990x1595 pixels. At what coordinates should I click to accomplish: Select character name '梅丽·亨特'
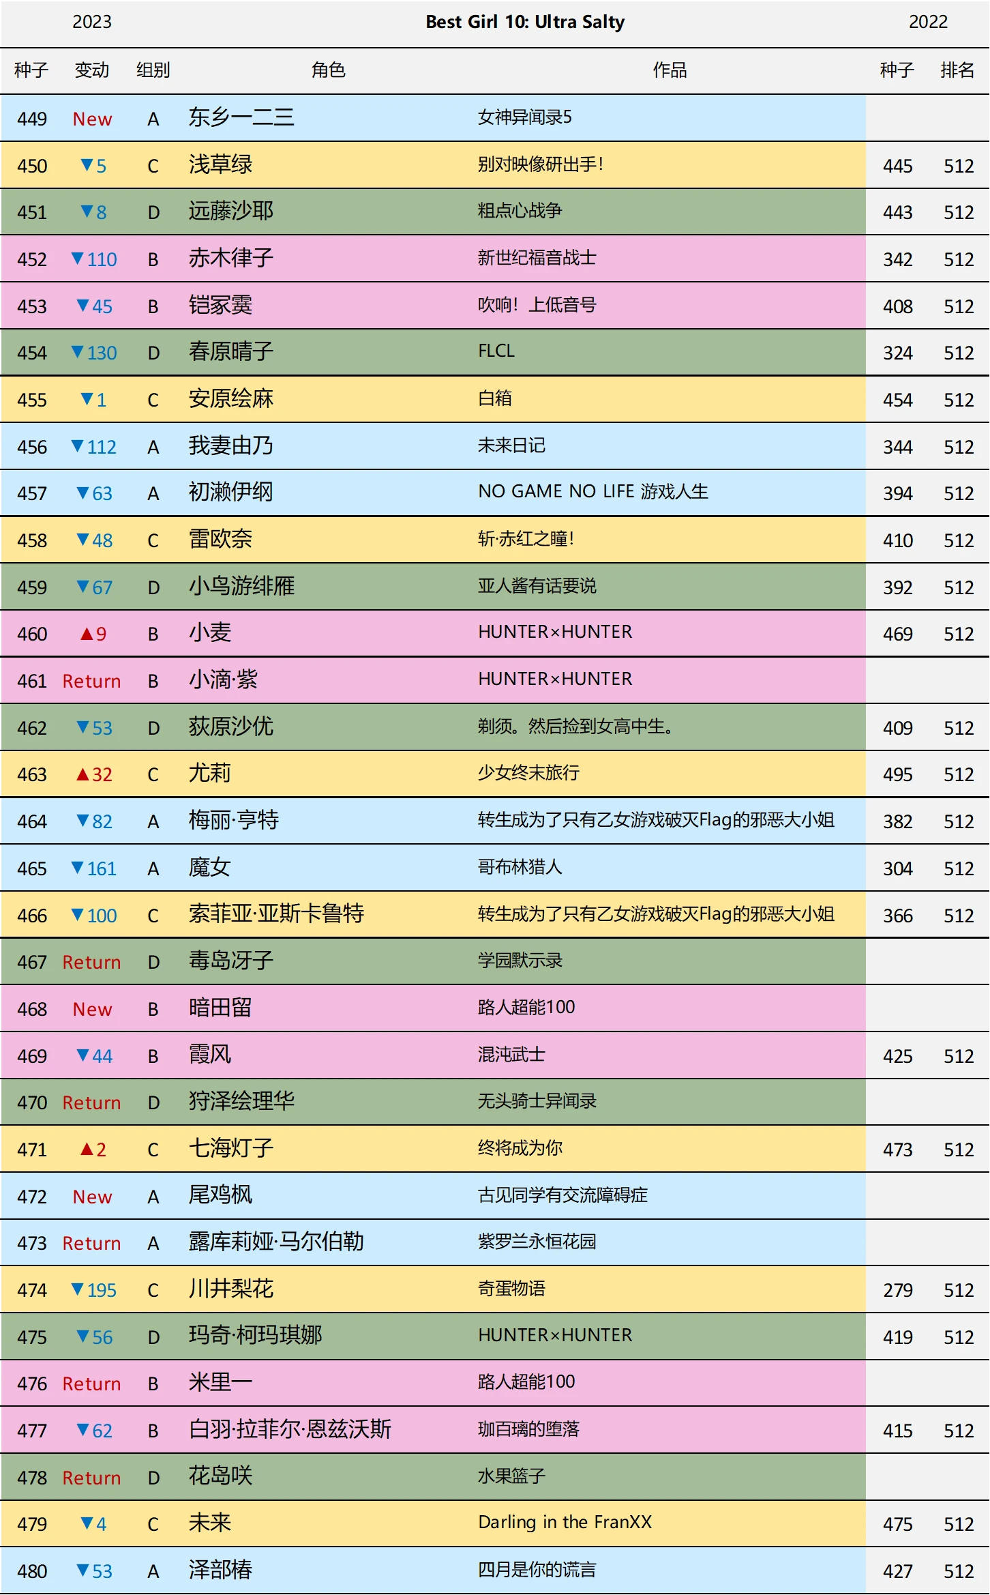[x=234, y=820]
